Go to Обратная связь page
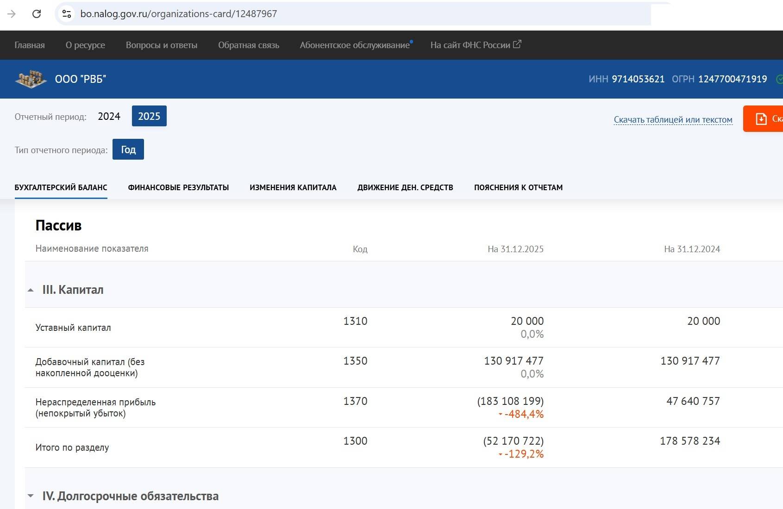 [x=249, y=45]
